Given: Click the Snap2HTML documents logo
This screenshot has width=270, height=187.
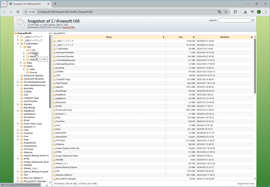Looking at the screenshot, I should (21, 23).
